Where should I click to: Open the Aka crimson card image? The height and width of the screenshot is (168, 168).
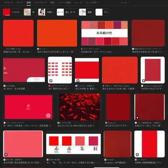(24, 70)
